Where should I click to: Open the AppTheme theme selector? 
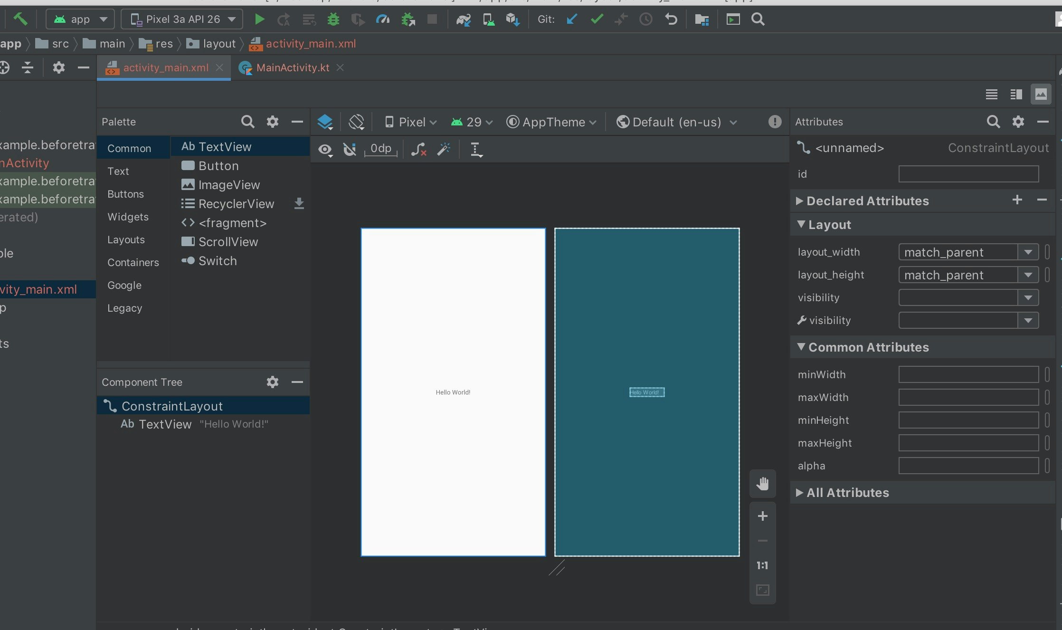point(551,122)
